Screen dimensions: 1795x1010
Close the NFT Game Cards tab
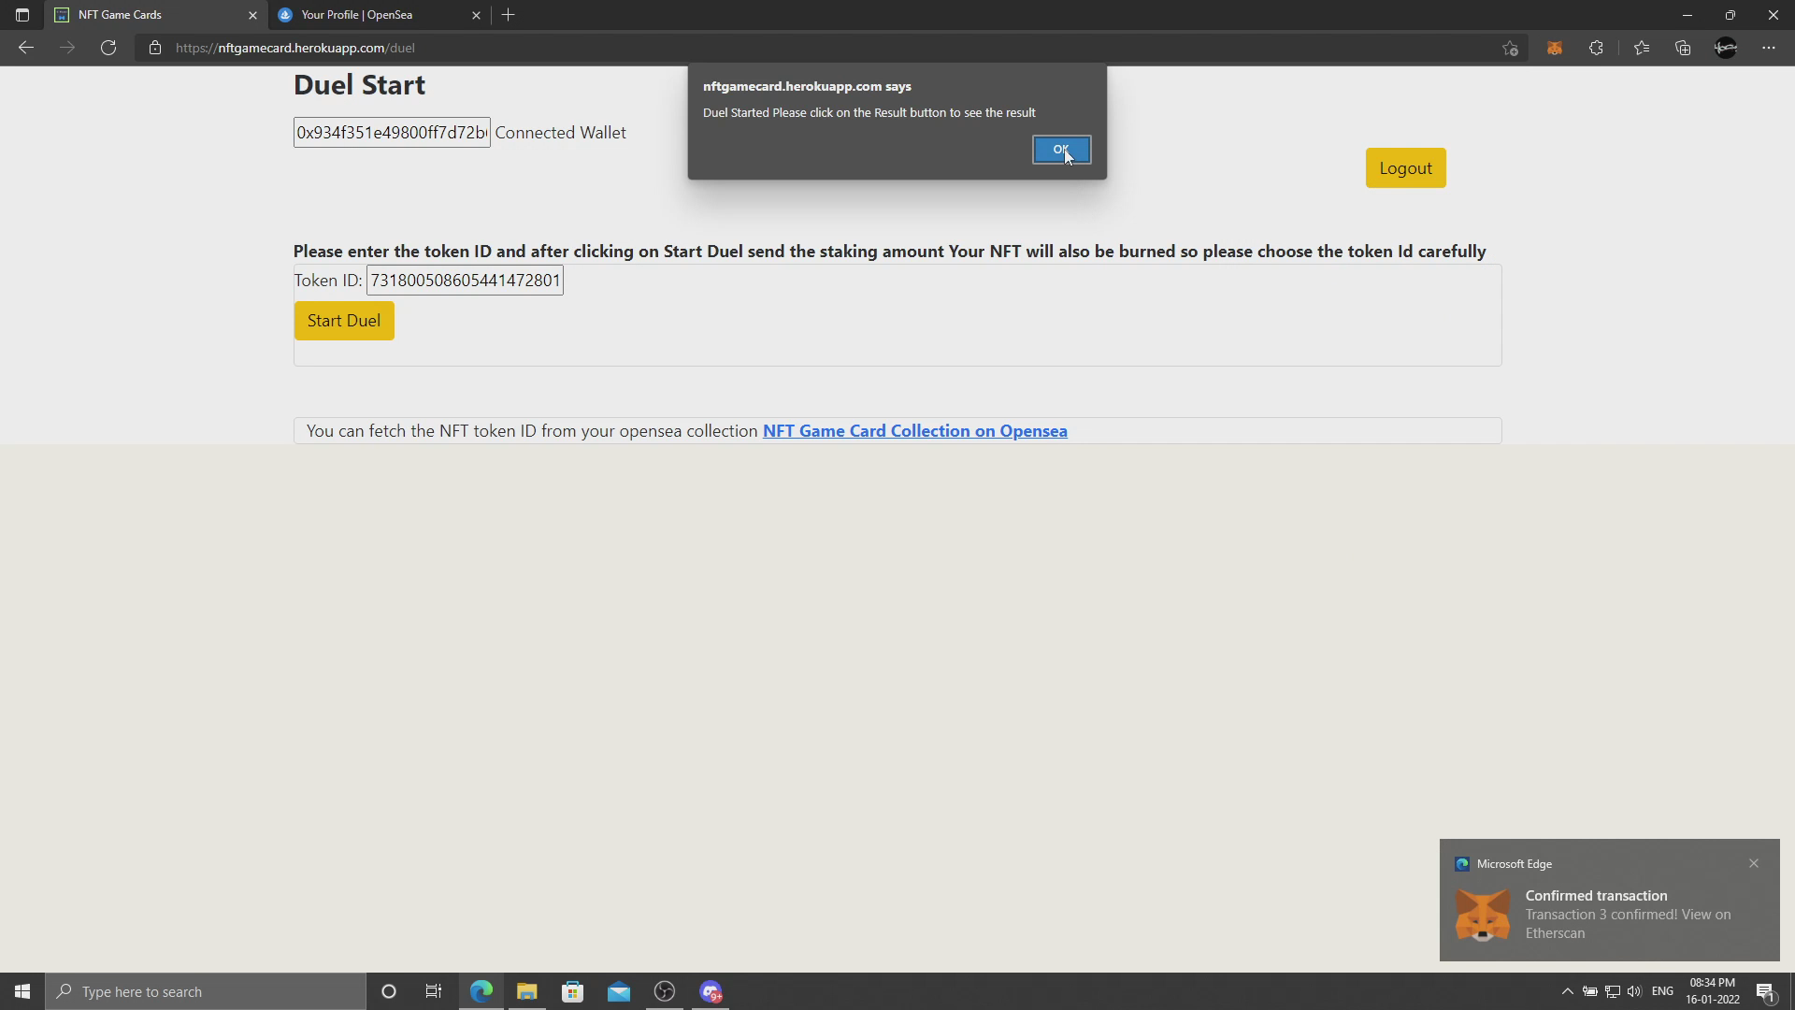[x=252, y=15]
